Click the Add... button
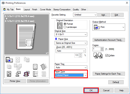Screen dimensions: 130x94 click(x=104, y=15)
